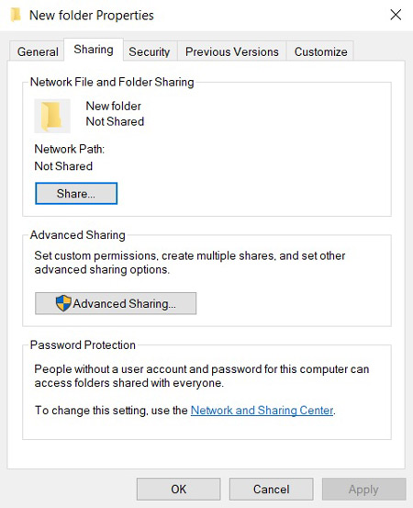Screen dimensions: 413x508
Task: Click the 'Not Shared' text under Network Path
Action: [63, 166]
